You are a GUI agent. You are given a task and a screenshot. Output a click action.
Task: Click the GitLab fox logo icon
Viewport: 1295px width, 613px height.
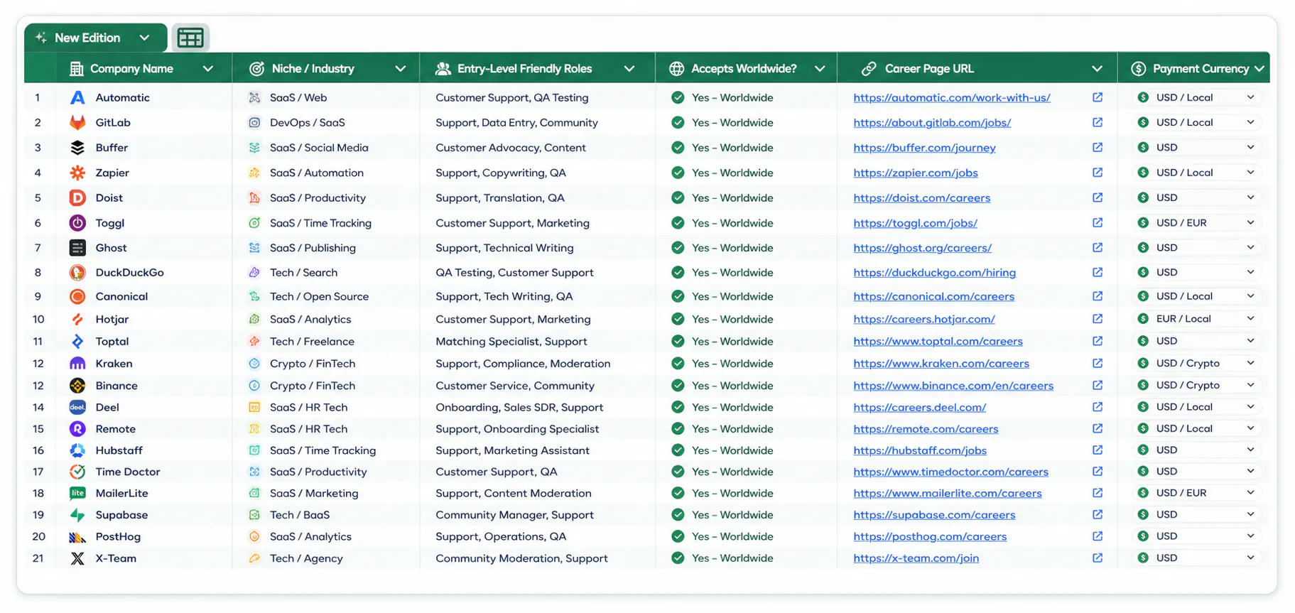point(77,122)
